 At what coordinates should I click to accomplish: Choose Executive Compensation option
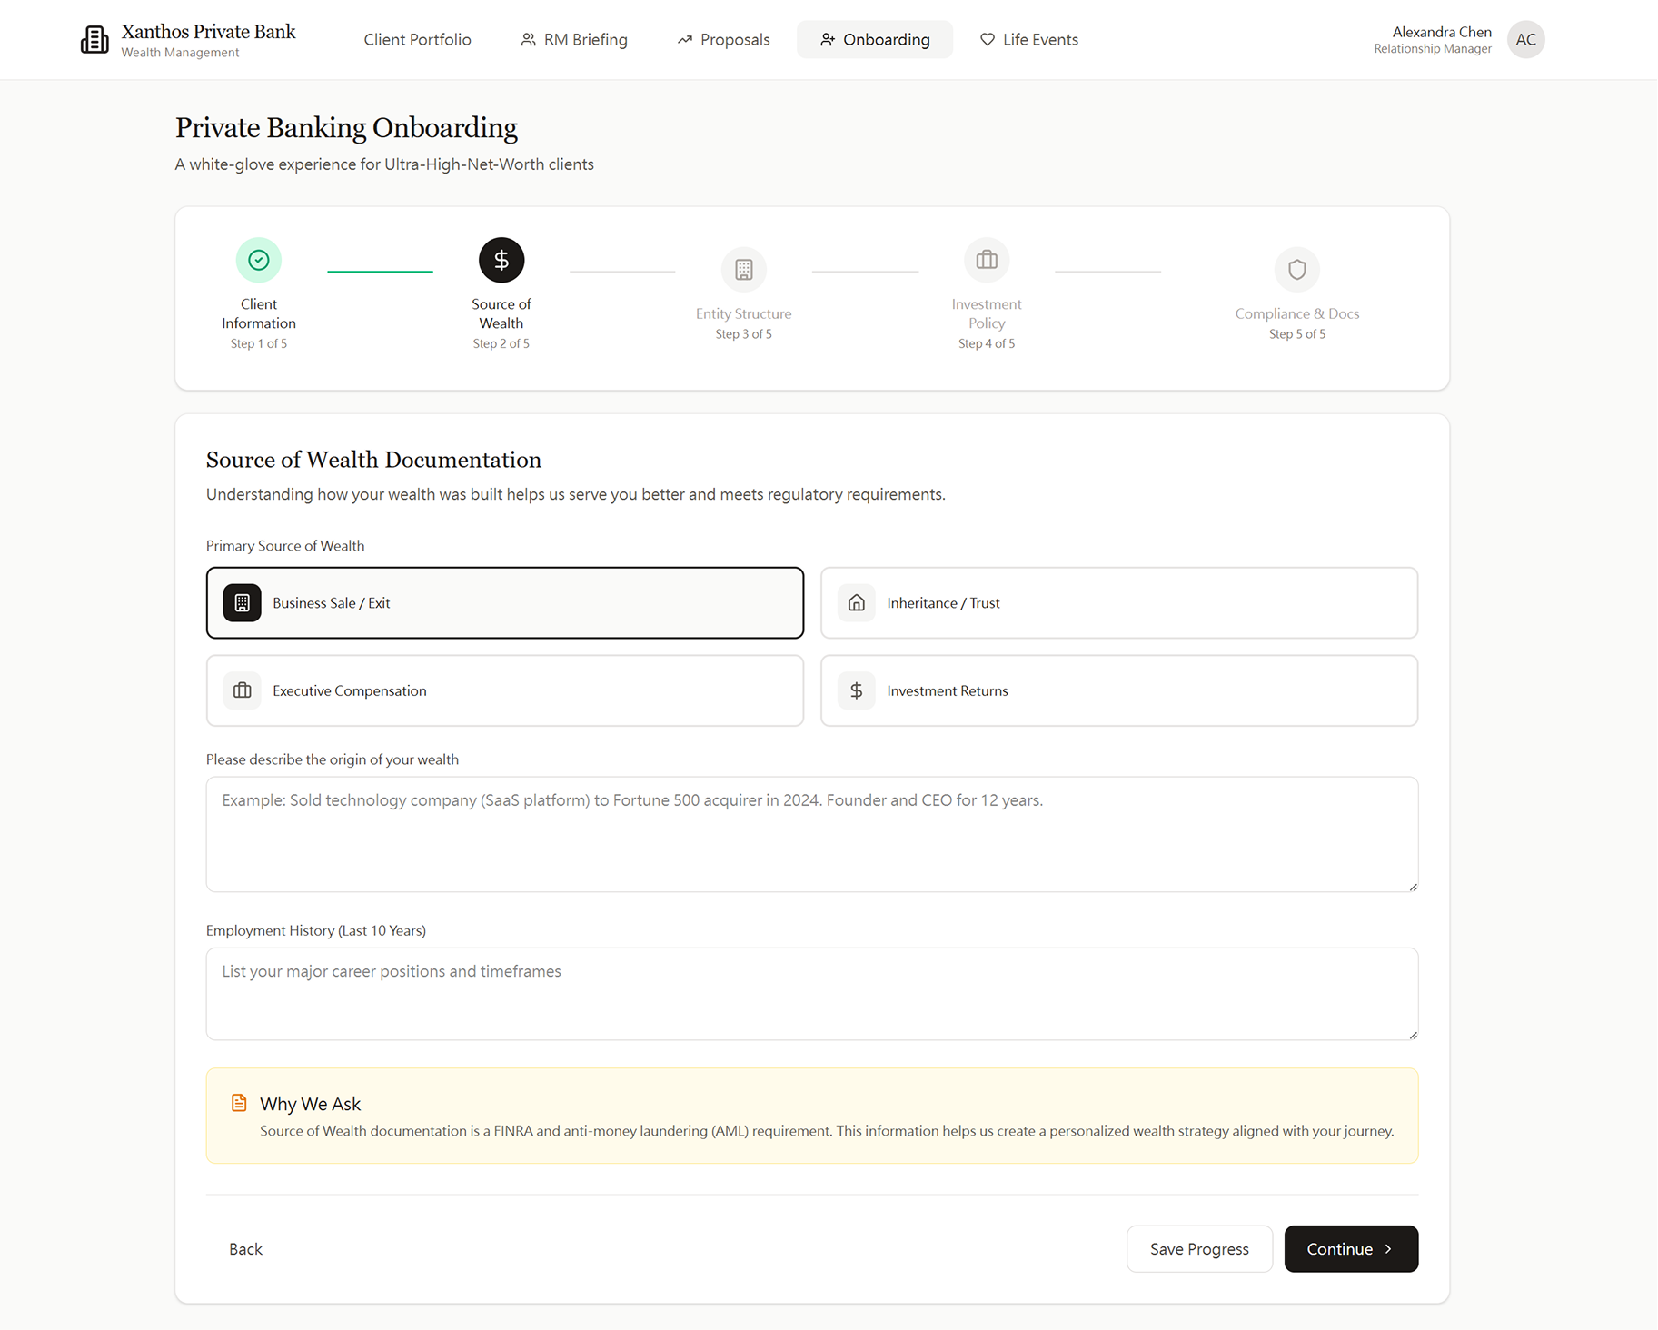coord(504,690)
